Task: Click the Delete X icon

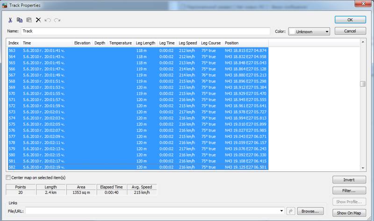Action: [x=38, y=21]
